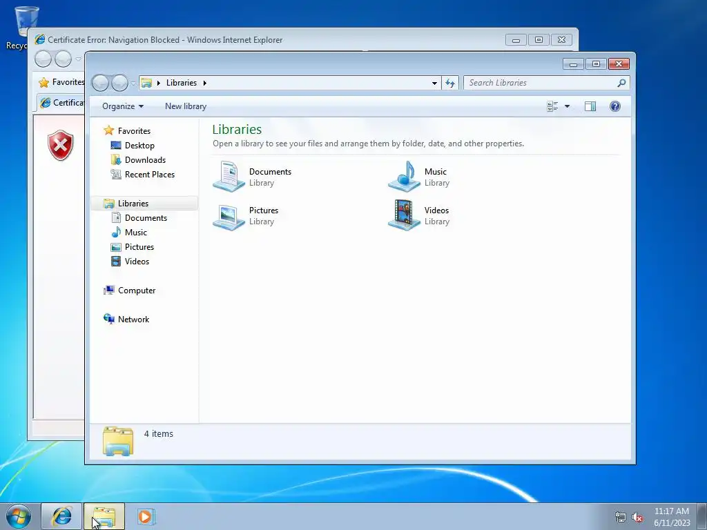Open the Windows Start menu
The width and height of the screenshot is (707, 530).
19,516
